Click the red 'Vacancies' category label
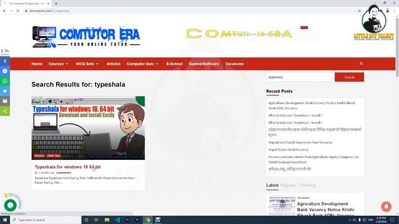The width and height of the screenshot is (399, 224). pyautogui.click(x=303, y=198)
